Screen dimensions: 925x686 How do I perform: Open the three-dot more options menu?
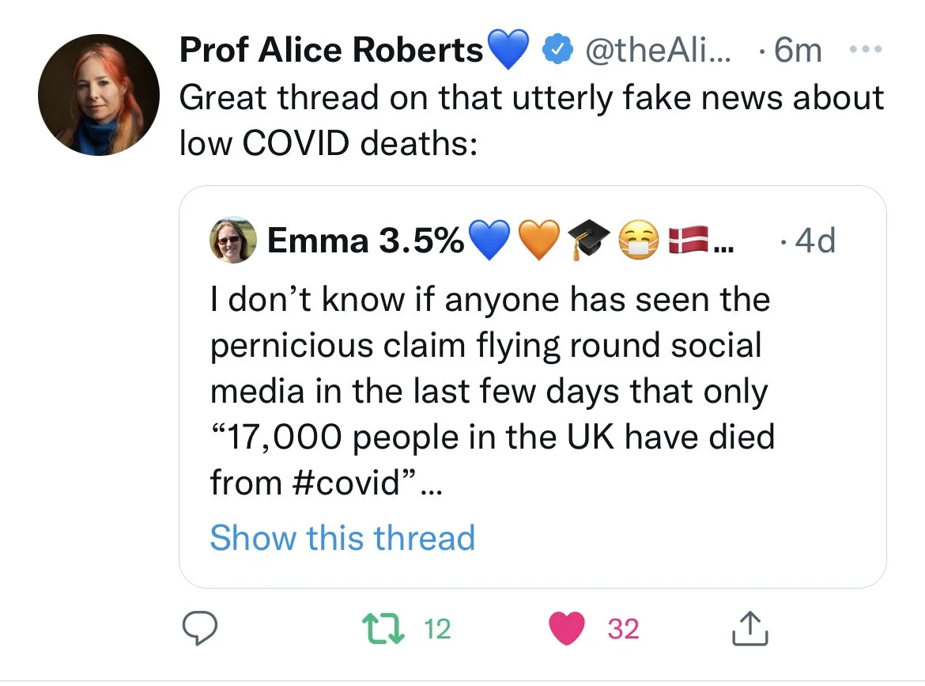[866, 50]
